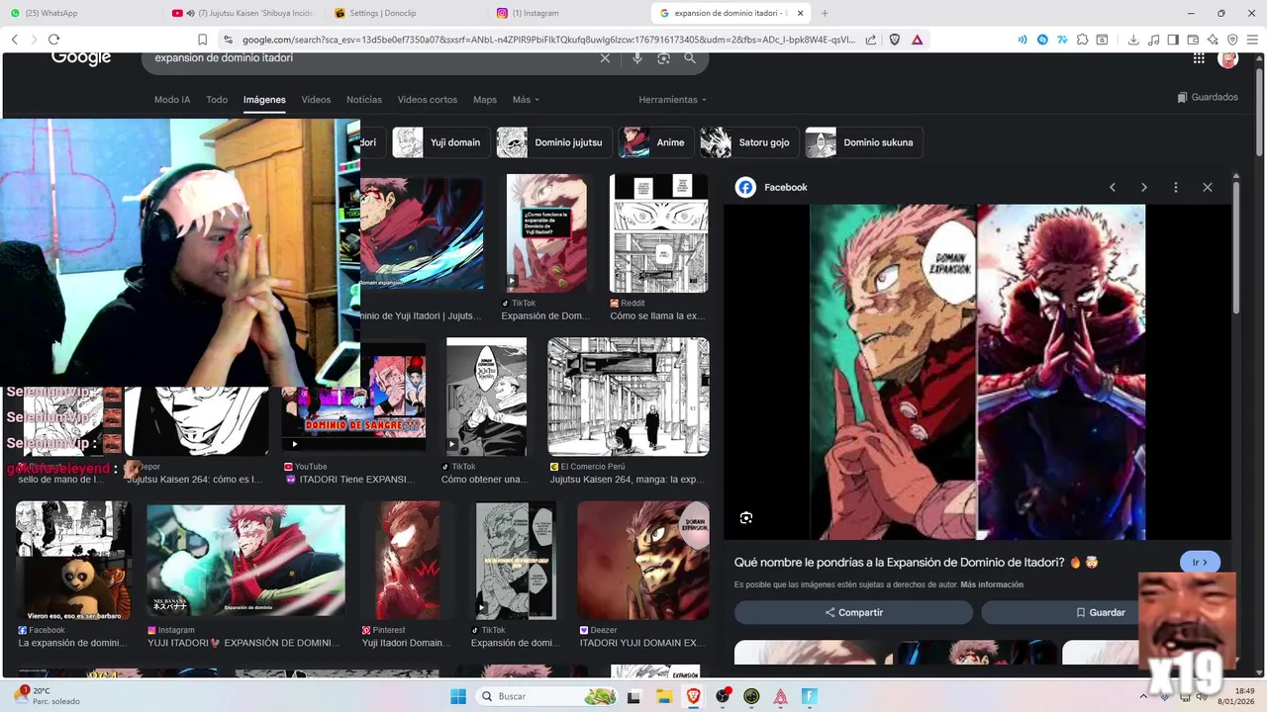Open File Explorer from taskbar
Screen dimensions: 1267x712
click(664, 696)
